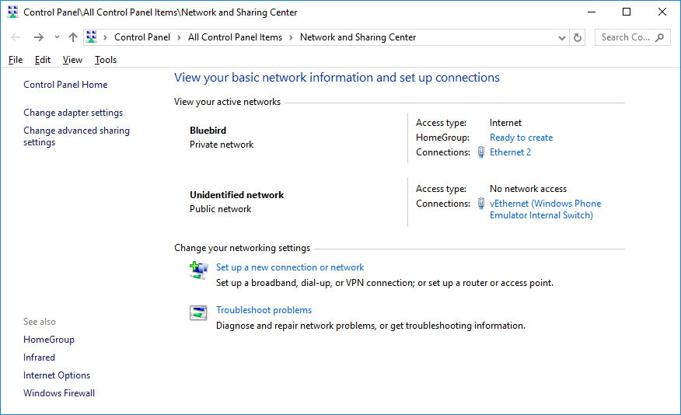Expand chevron after All Control Panel Items

[291, 38]
